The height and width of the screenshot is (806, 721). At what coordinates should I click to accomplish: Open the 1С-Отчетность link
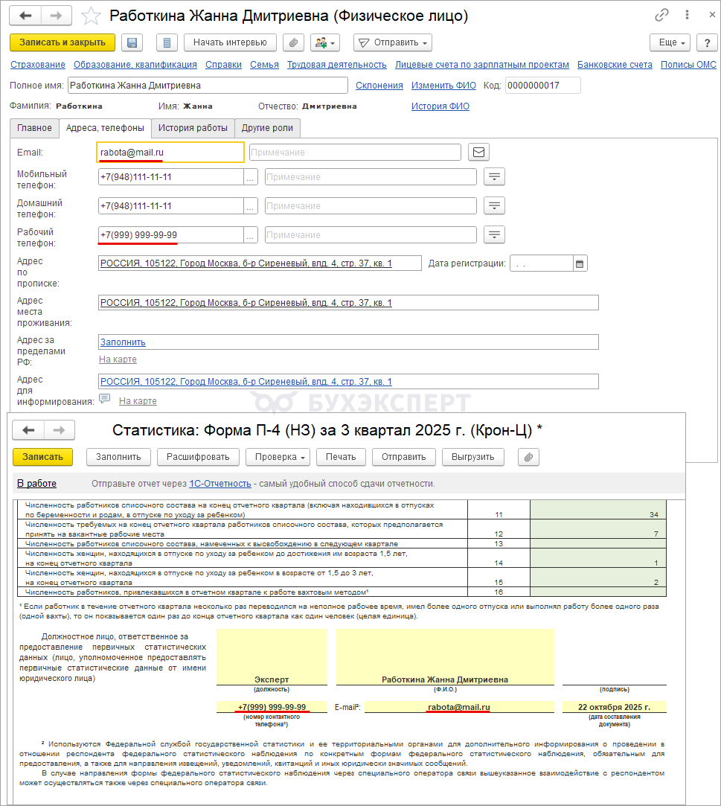tap(220, 484)
